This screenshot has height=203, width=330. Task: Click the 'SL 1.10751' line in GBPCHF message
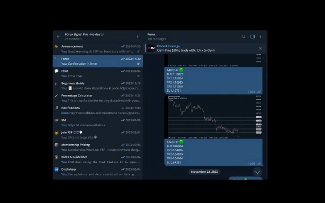pyautogui.click(x=174, y=91)
